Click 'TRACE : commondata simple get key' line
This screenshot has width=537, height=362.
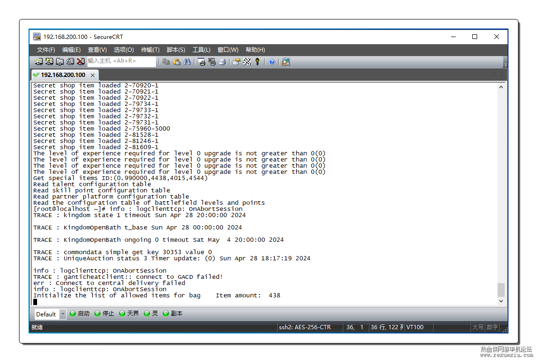123,252
